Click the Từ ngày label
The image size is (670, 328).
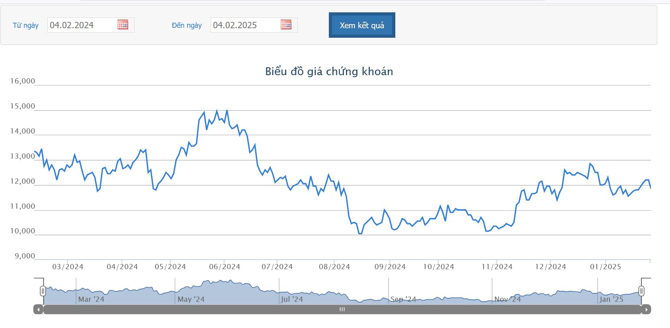click(25, 25)
